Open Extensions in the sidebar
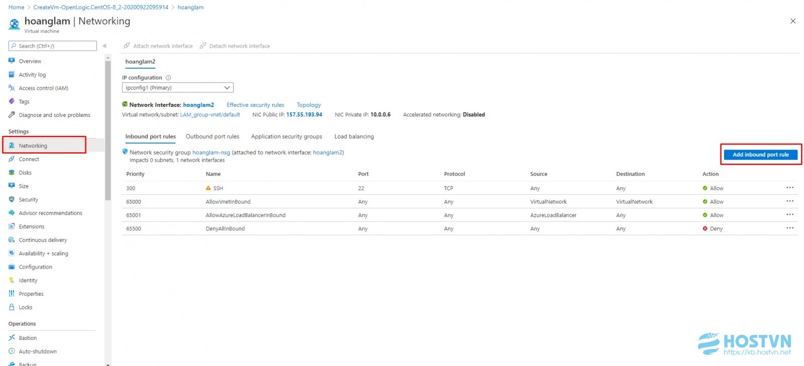The height and width of the screenshot is (366, 804). 31,227
